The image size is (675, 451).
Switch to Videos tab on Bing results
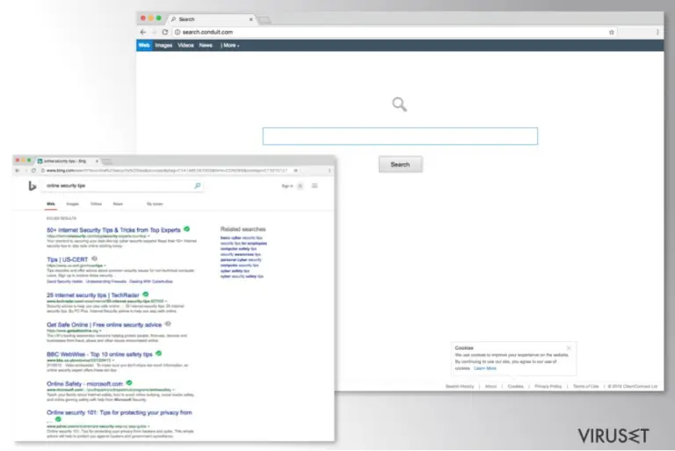point(97,204)
